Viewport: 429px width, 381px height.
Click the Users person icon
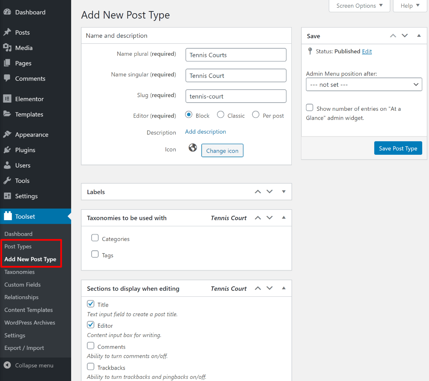(x=7, y=165)
